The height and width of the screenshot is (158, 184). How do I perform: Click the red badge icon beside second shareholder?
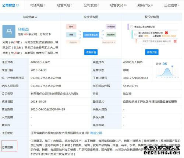(166, 33)
